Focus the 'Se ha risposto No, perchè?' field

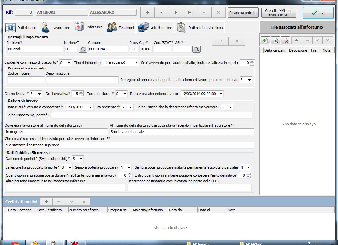click(x=152, y=115)
